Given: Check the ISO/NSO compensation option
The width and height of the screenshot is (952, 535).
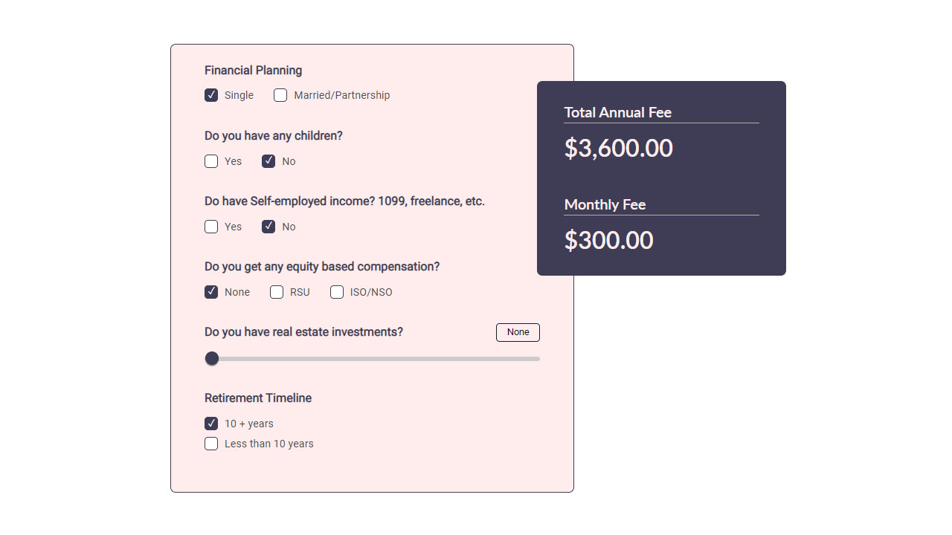Looking at the screenshot, I should (x=337, y=292).
